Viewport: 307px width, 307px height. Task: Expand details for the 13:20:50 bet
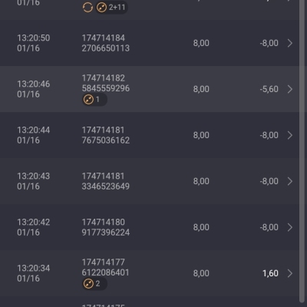(289, 43)
